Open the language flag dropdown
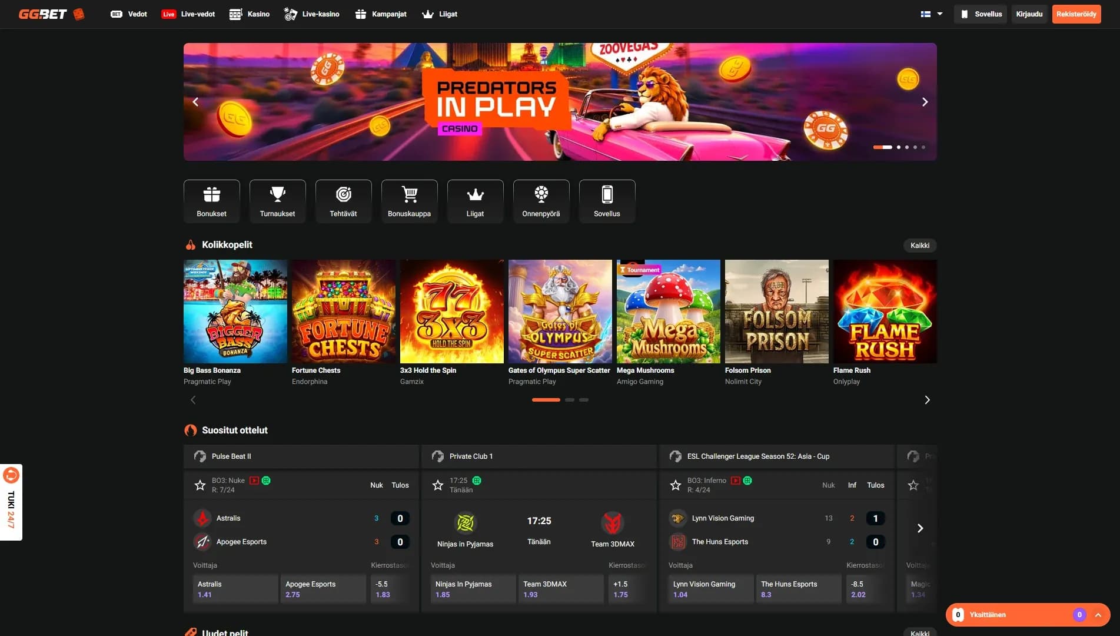 pyautogui.click(x=932, y=14)
